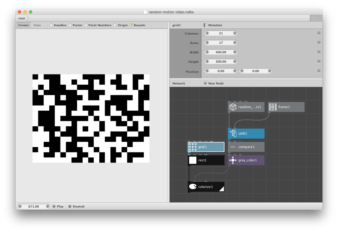Uncheck the Bounds checkbox

click(x=131, y=25)
